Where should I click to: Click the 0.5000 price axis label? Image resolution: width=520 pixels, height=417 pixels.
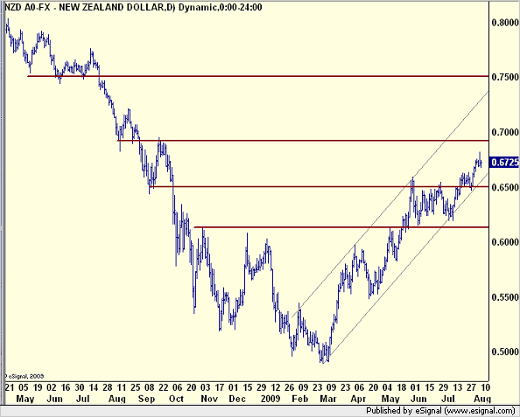505,351
